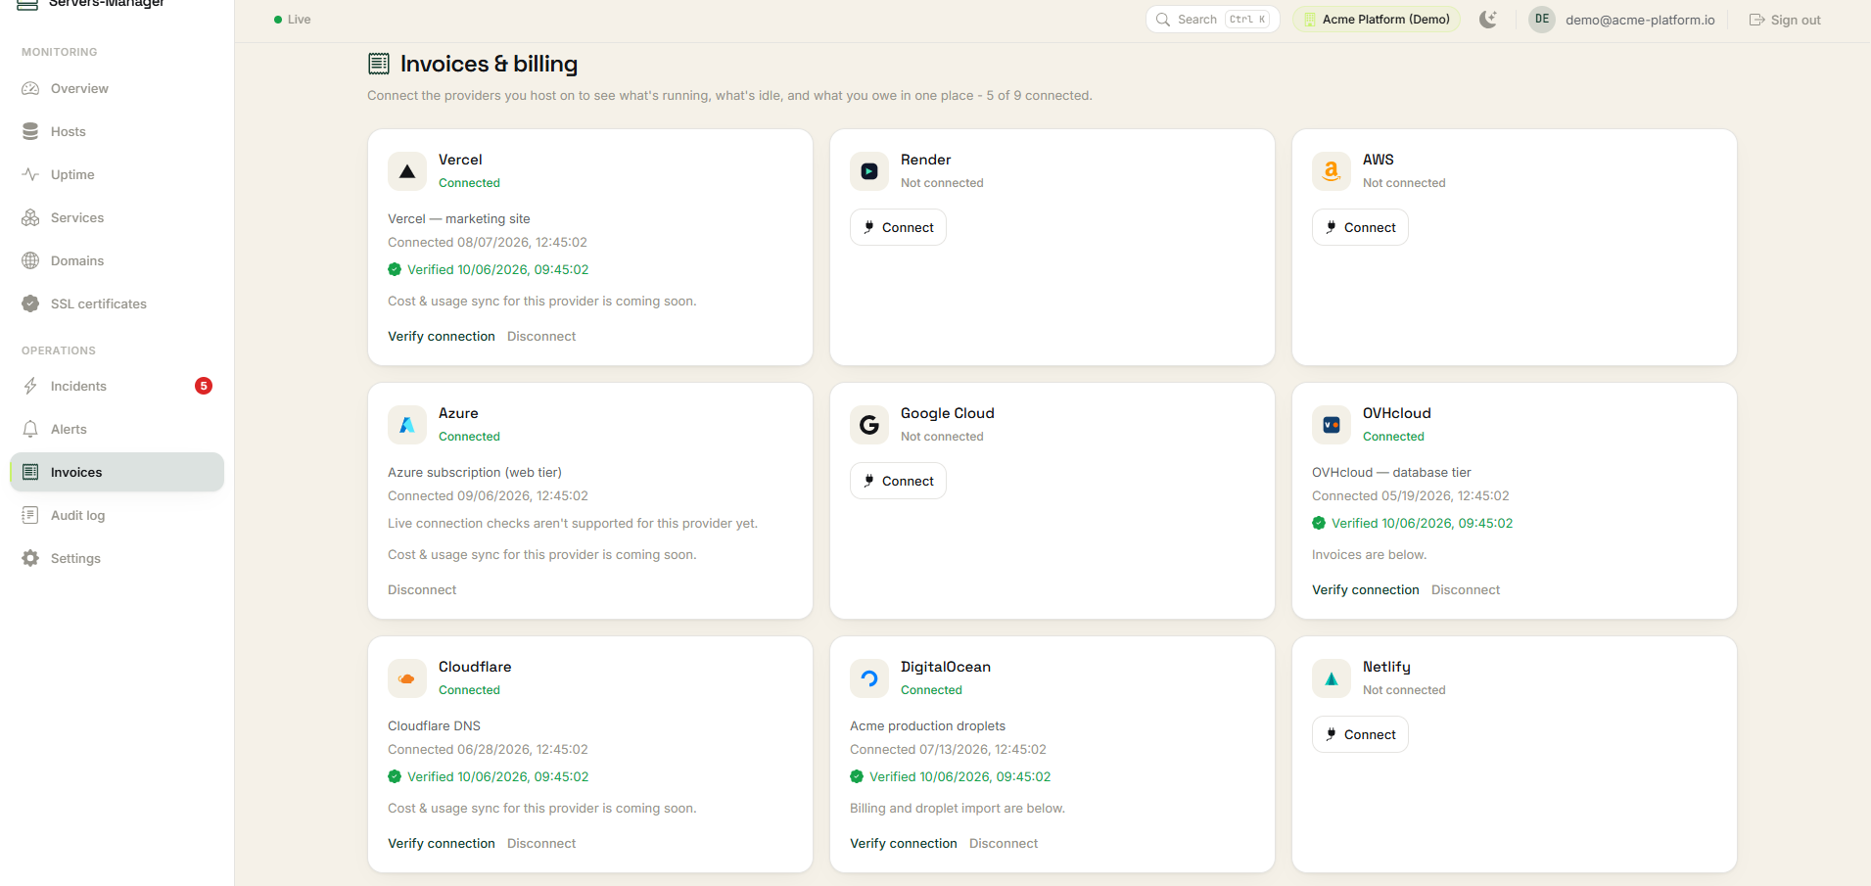Open the Settings gear icon
Image resolution: width=1871 pixels, height=886 pixels.
point(30,558)
